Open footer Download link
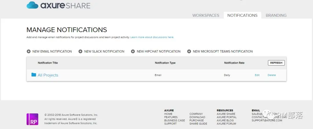The width and height of the screenshot is (313, 129). point(197,117)
